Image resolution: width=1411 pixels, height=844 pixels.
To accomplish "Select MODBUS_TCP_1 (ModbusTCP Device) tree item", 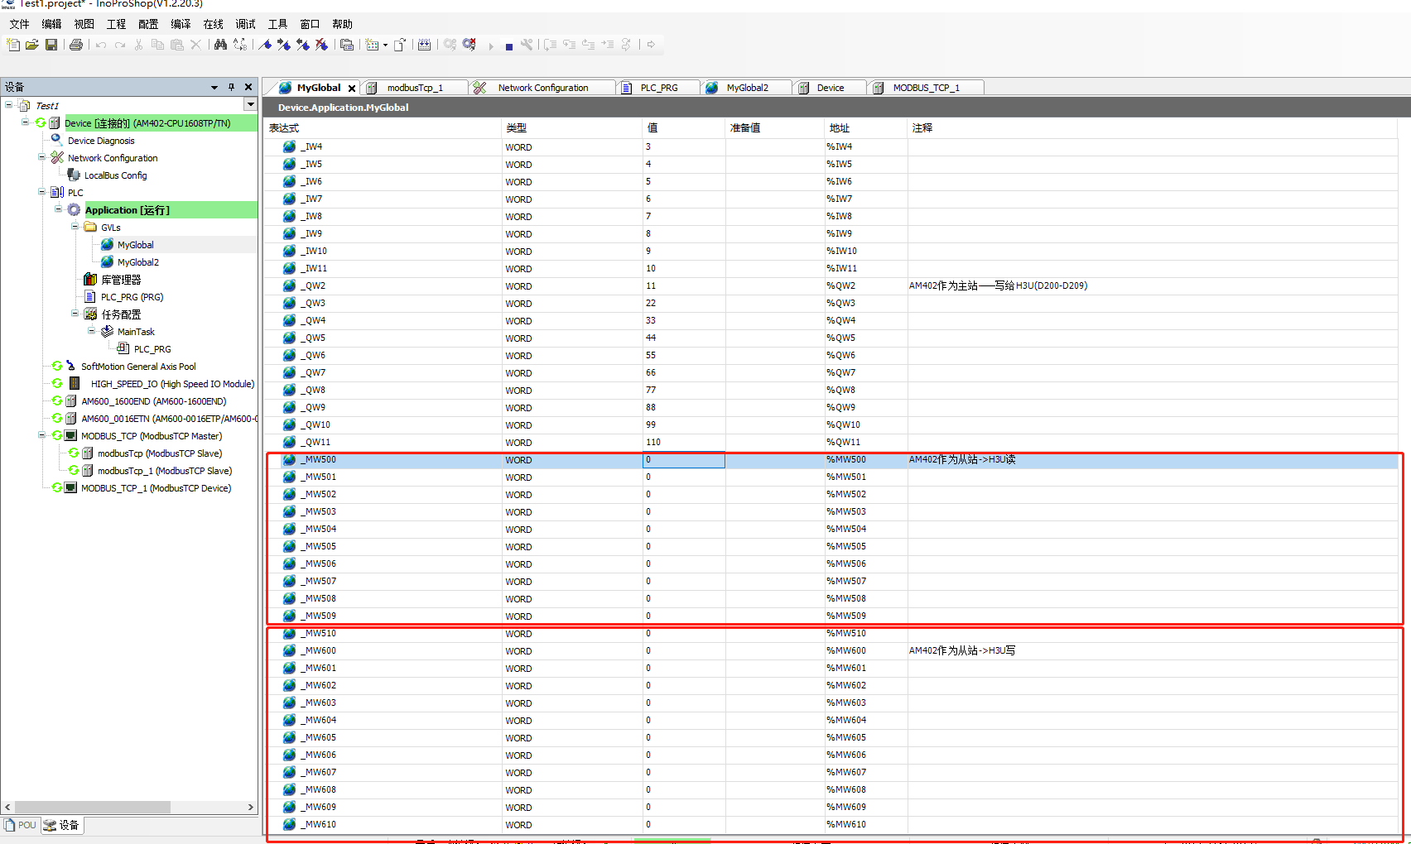I will click(x=156, y=488).
